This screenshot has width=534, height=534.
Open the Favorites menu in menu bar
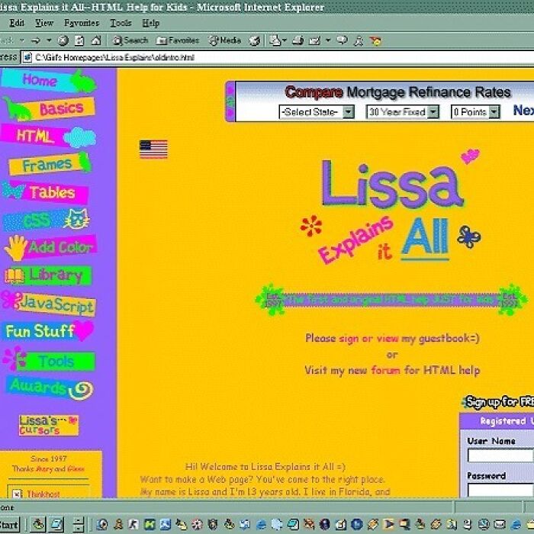pos(82,23)
